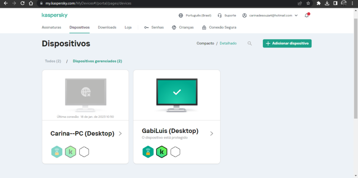Open the notifications bell

click(307, 15)
